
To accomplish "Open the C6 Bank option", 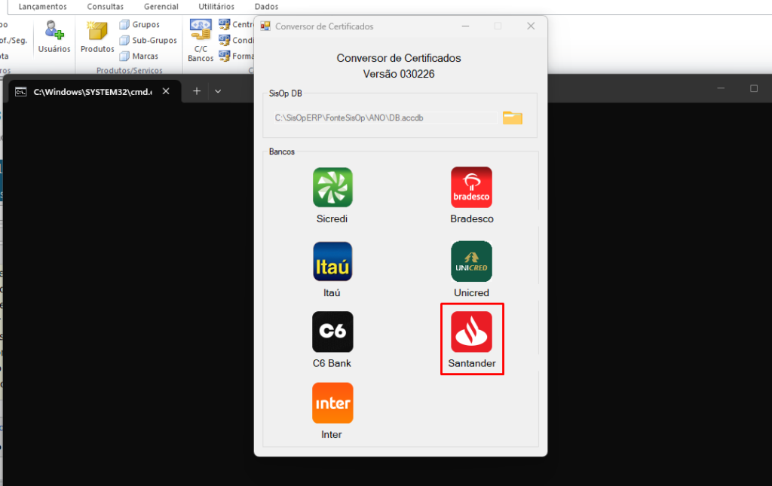I will (x=332, y=332).
